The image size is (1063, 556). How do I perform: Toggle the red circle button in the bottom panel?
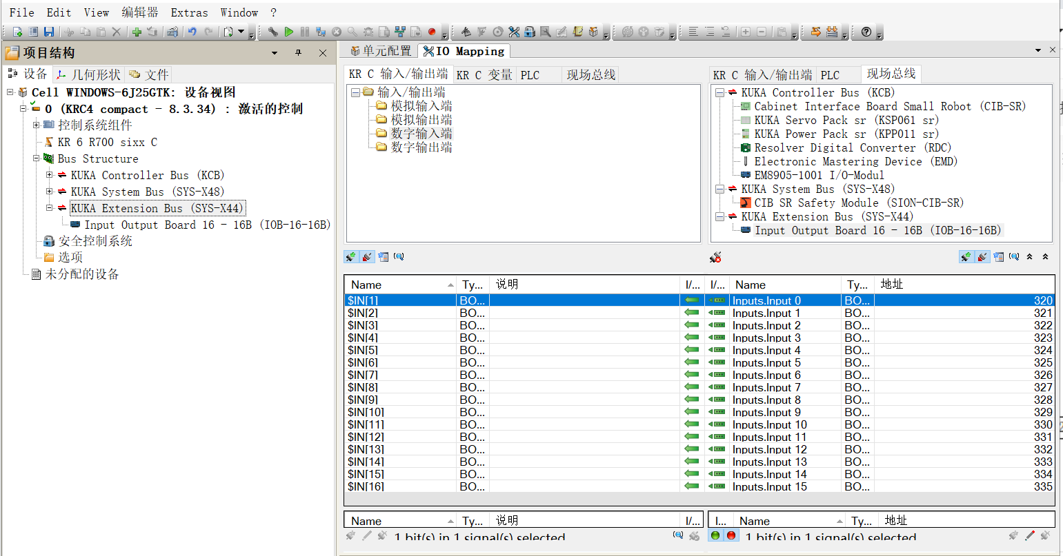point(731,535)
